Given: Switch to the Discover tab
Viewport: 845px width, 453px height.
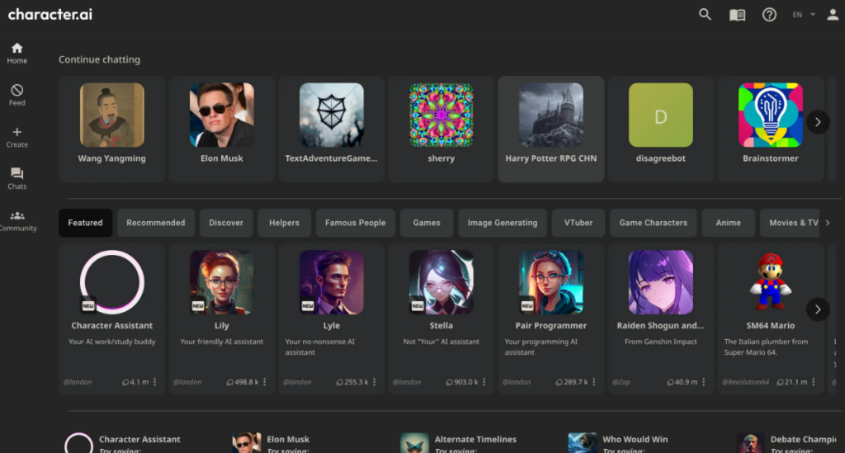Looking at the screenshot, I should (x=226, y=223).
